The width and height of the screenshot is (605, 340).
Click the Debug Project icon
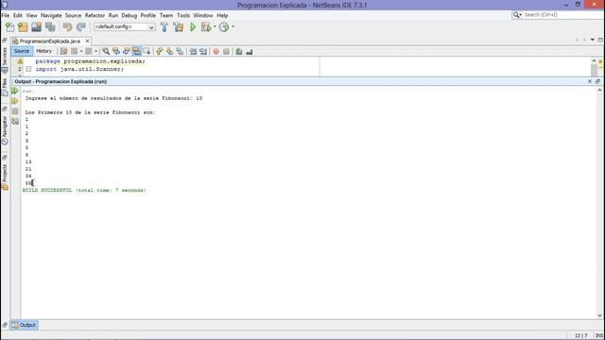206,27
